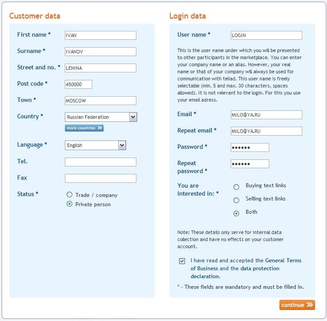The image size is (327, 321).
Task: Click the empty Tel. field
Action: click(x=101, y=162)
